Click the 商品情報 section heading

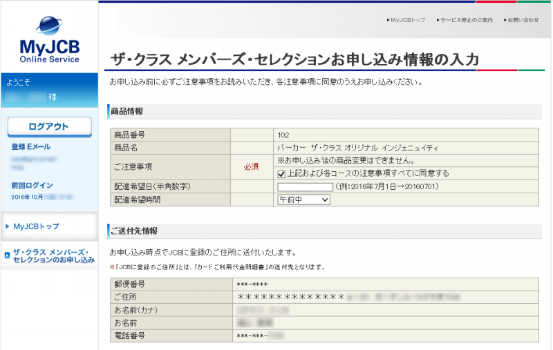click(127, 111)
